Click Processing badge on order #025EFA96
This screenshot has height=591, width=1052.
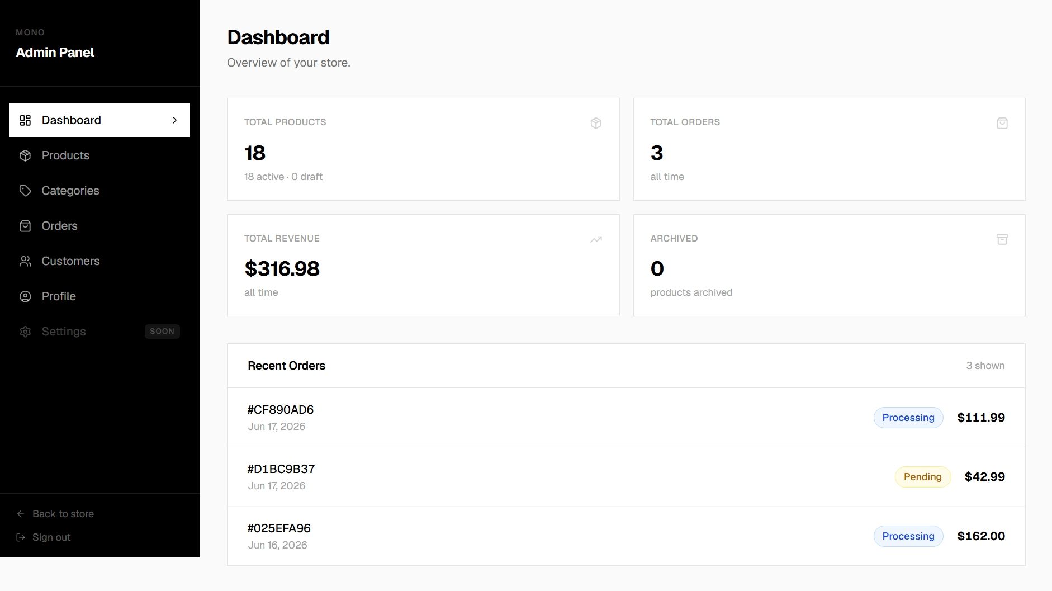pyautogui.click(x=908, y=536)
